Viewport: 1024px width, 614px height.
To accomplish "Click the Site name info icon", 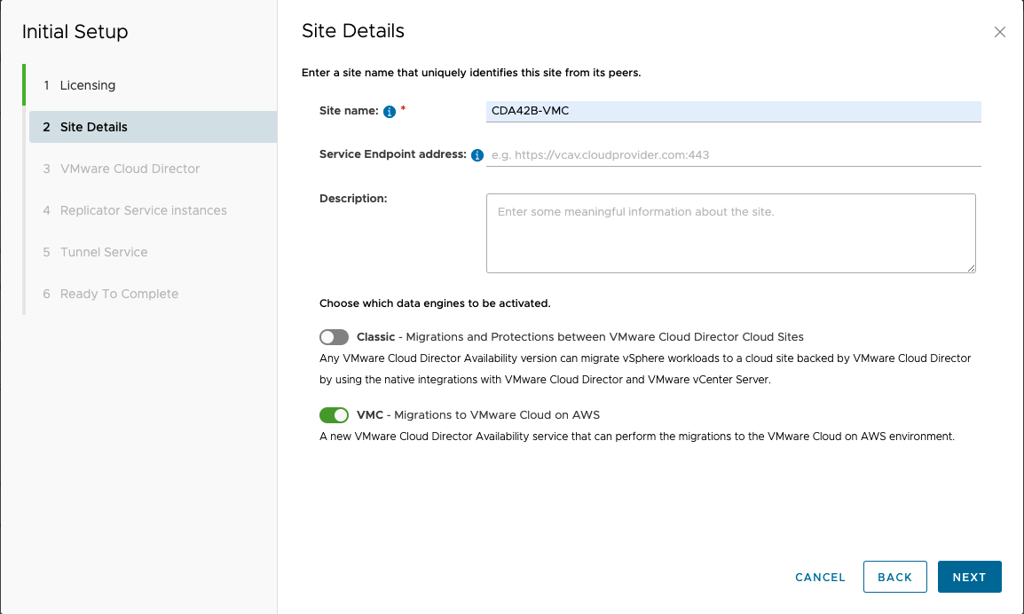I will [389, 112].
